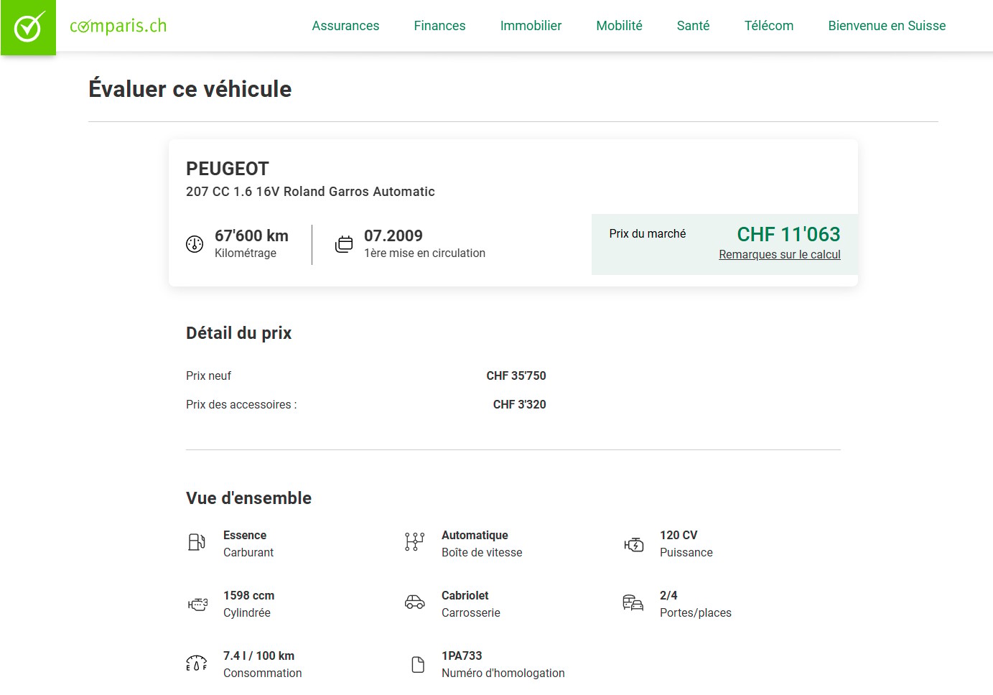This screenshot has width=993, height=695.
Task: Select the accessories price CHF 3'320
Action: [x=520, y=404]
